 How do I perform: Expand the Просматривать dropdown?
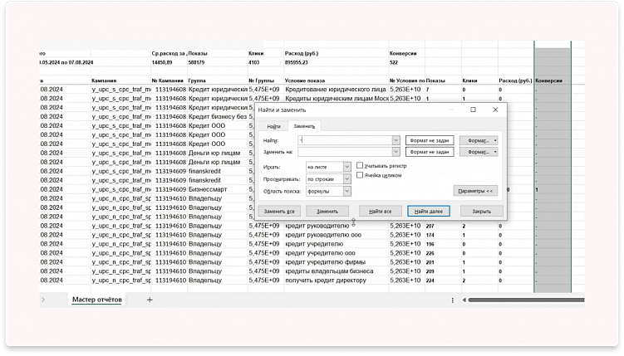[x=346, y=178]
